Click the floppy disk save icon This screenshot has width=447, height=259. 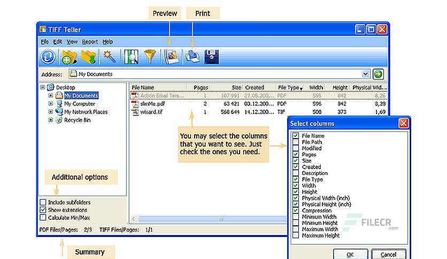click(212, 57)
